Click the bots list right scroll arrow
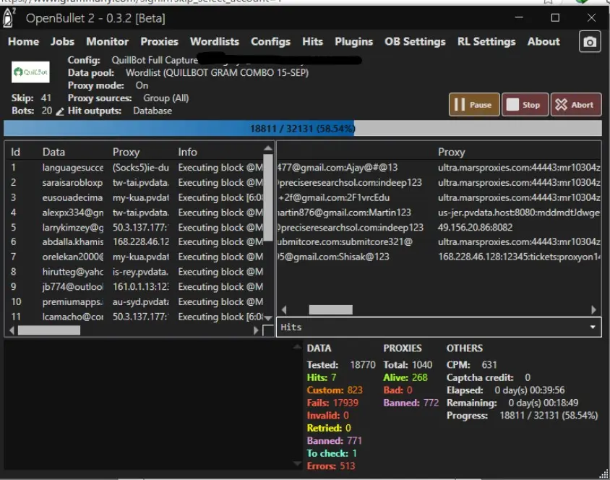 (256, 330)
